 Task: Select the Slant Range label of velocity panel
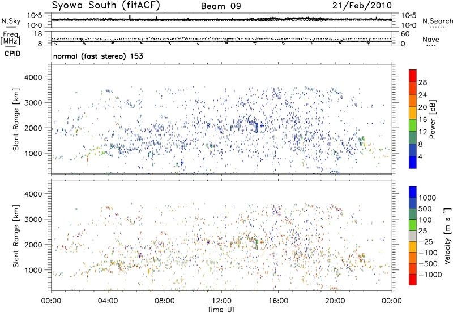point(16,236)
